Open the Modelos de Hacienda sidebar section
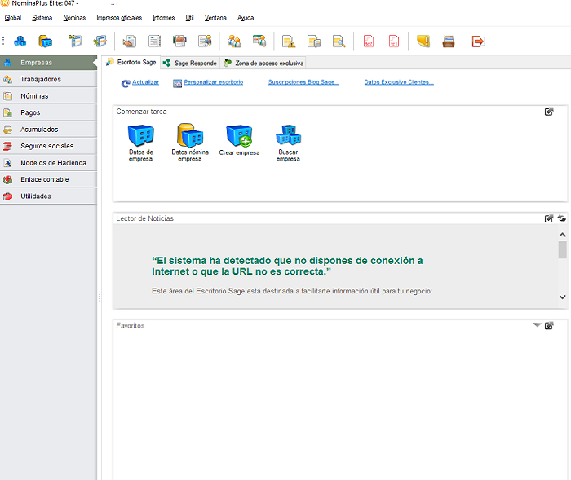This screenshot has width=571, height=480. [x=53, y=163]
